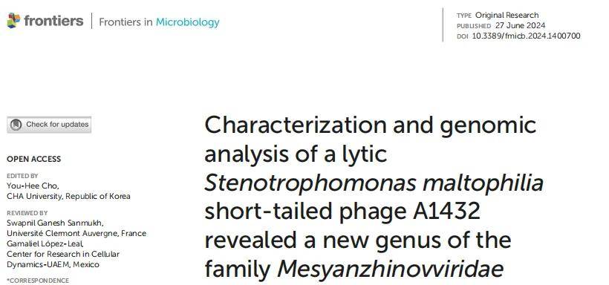This screenshot has height=285, width=609.
Task: Click Center for Research in Cellular Dynamics-UAEM affiliation
Action: [x=63, y=259]
